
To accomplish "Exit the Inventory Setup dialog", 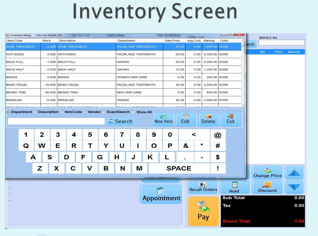I will point(230,119).
